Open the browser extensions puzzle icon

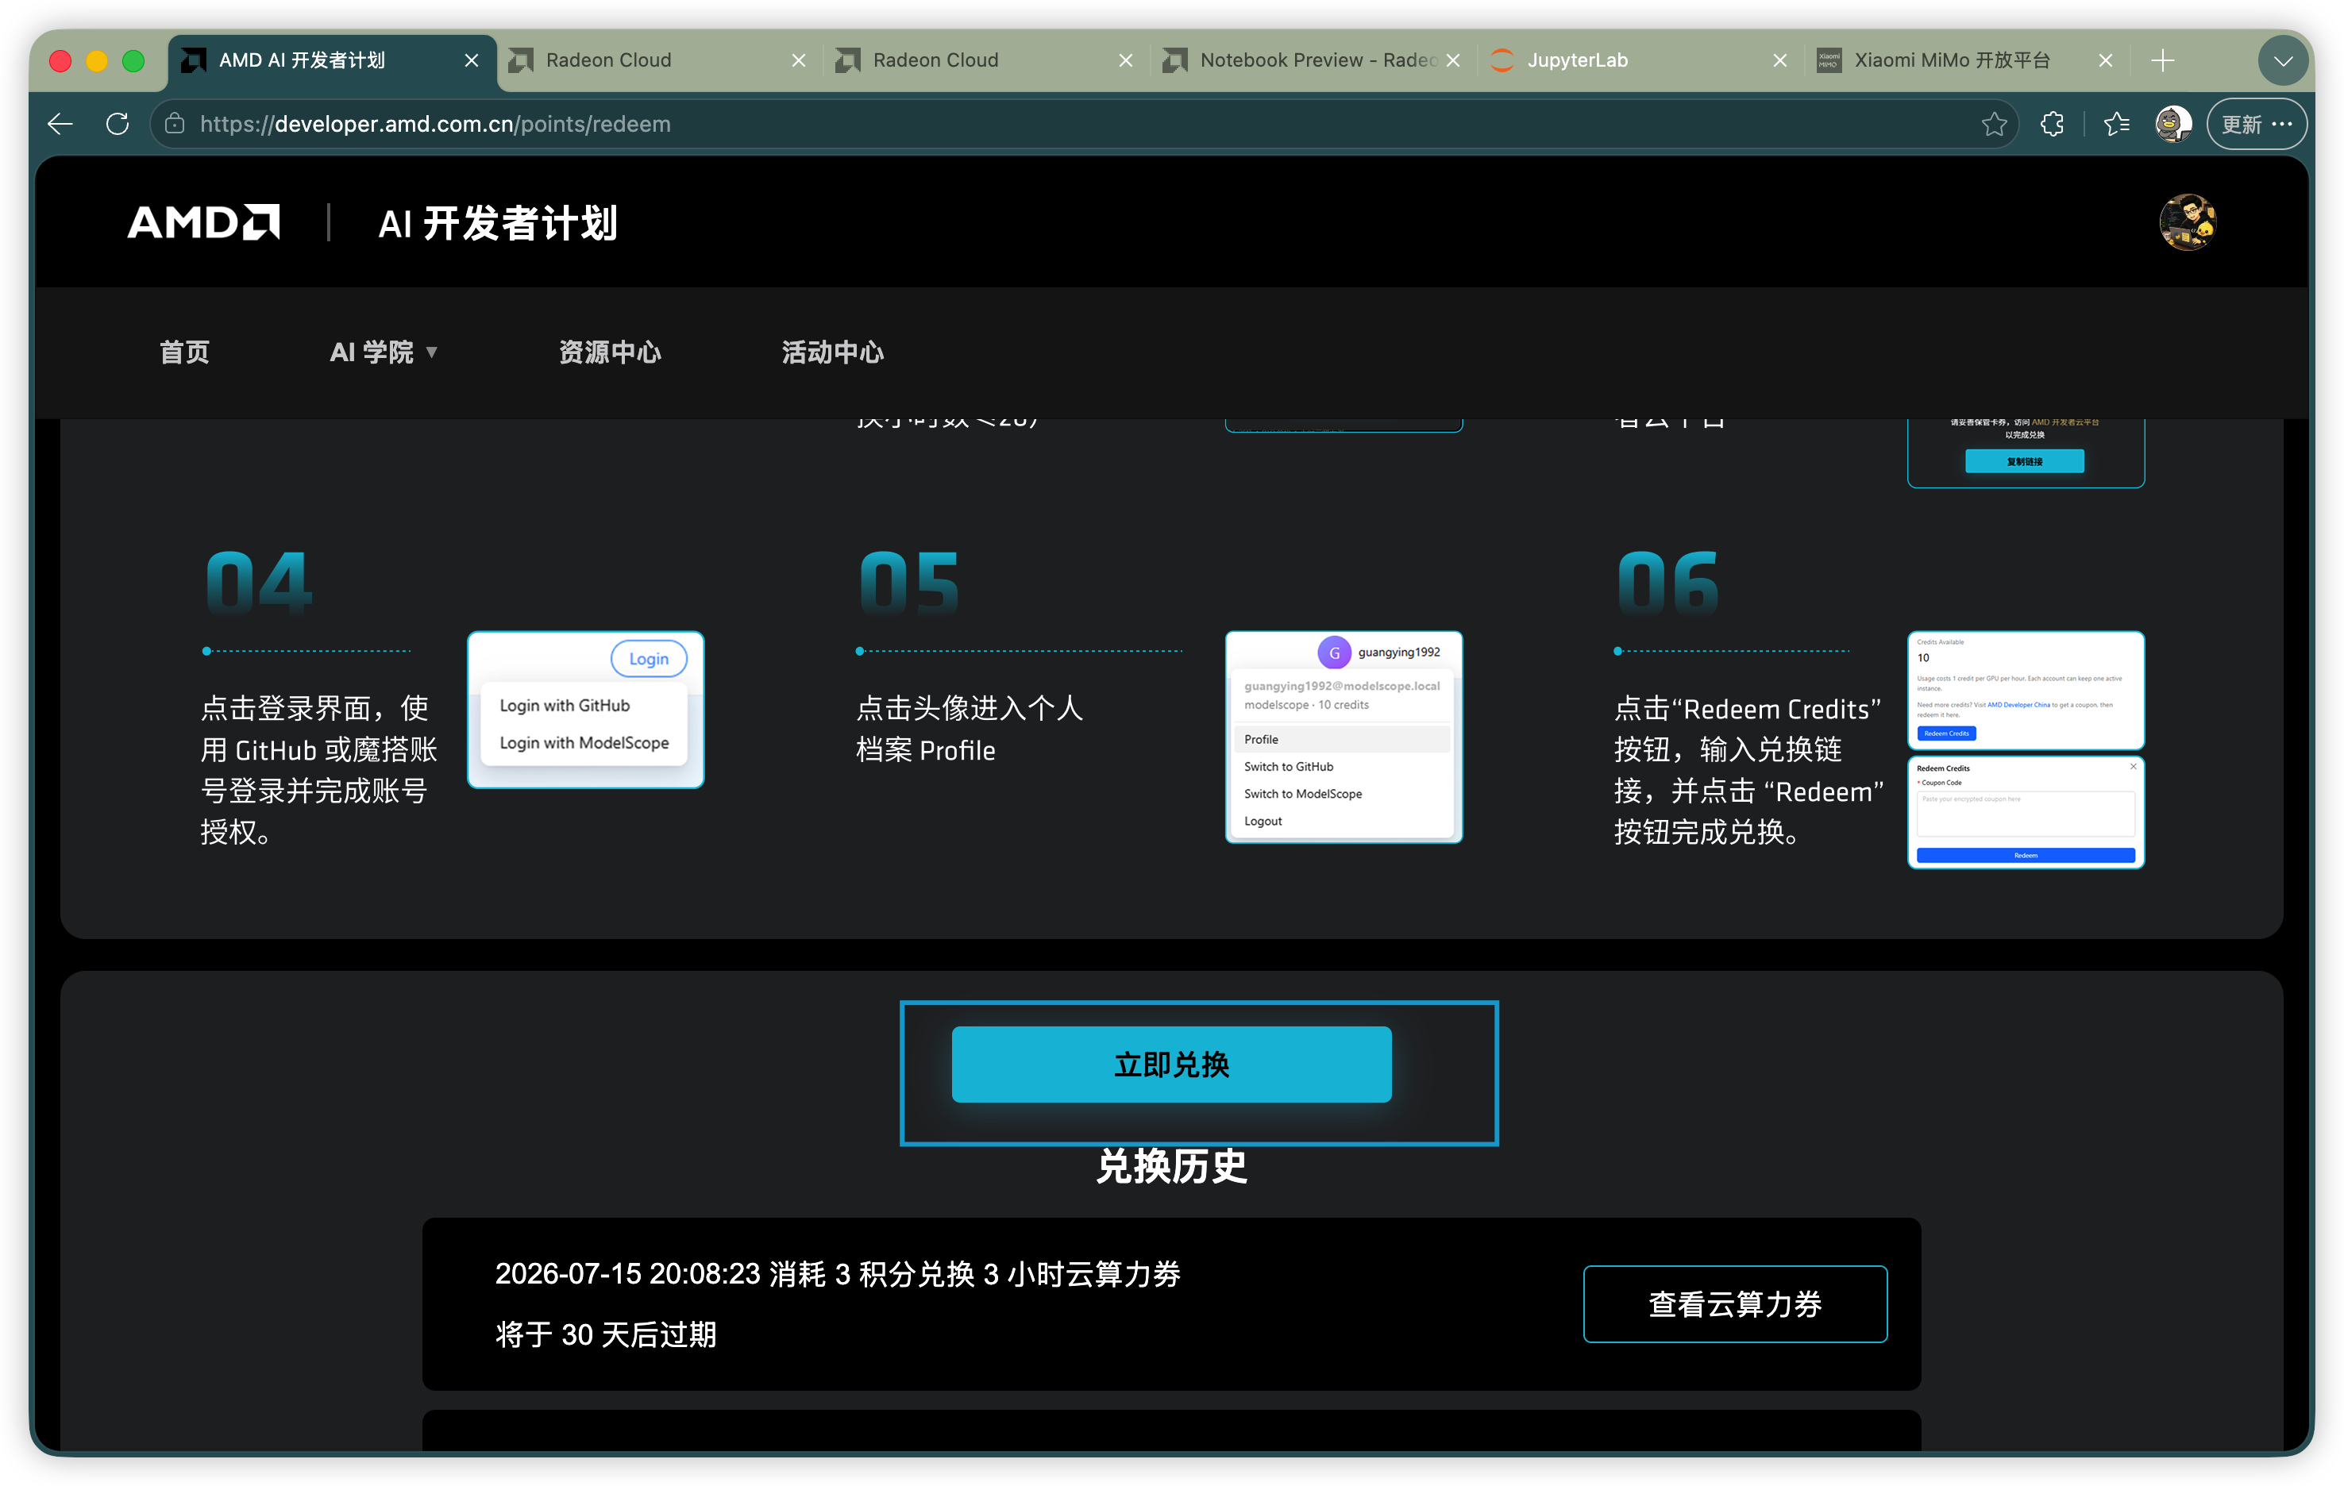coord(2052,124)
